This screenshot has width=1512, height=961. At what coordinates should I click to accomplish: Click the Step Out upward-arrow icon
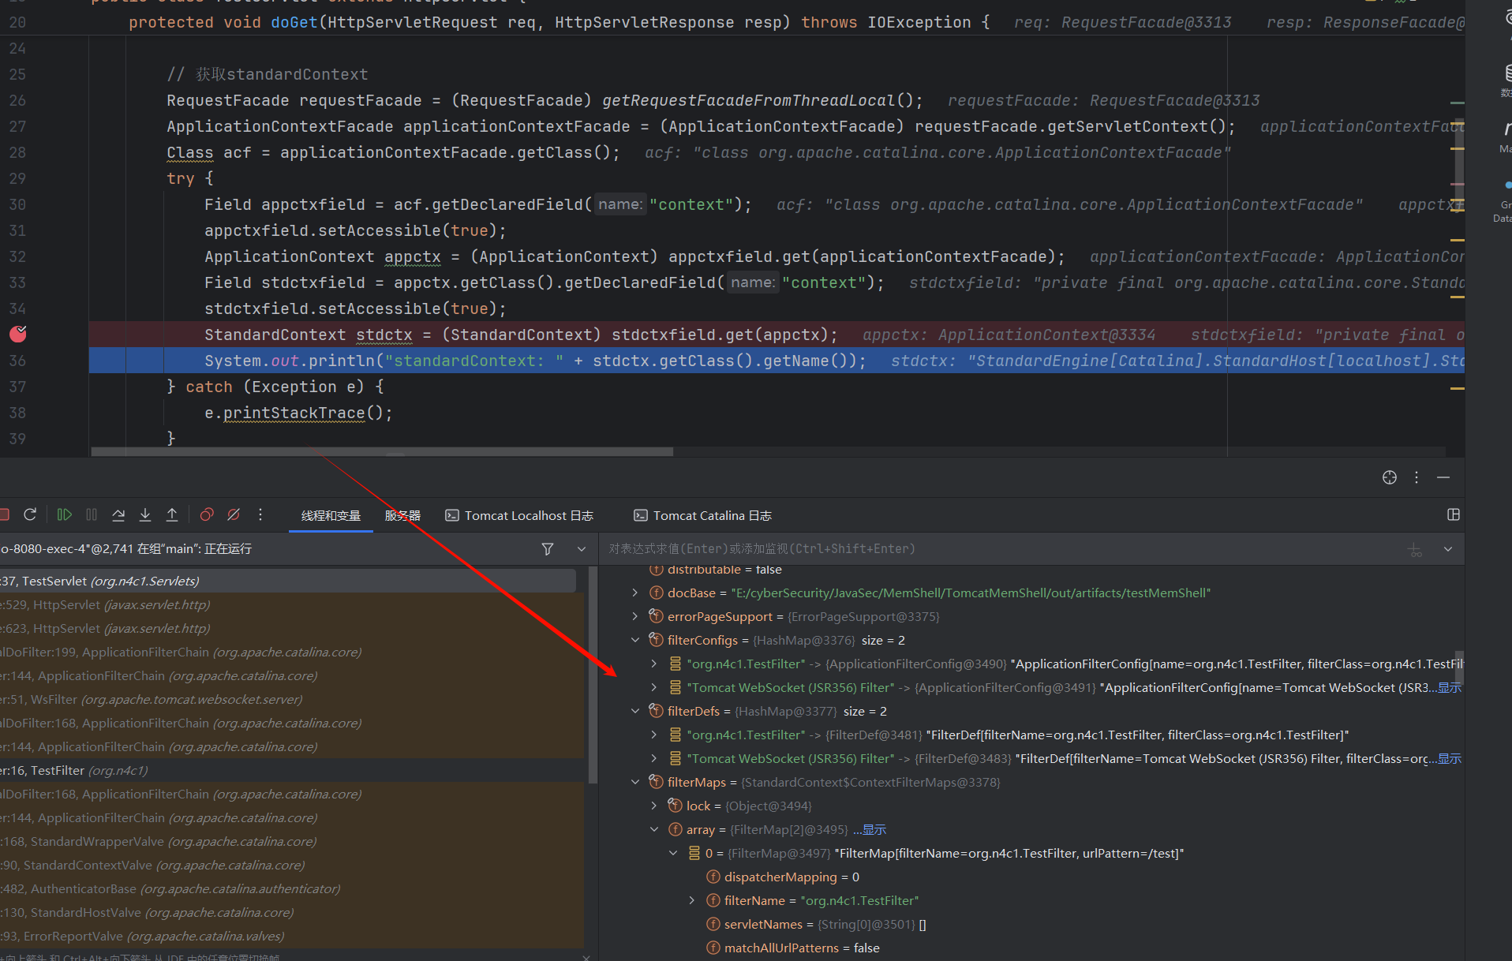(172, 515)
